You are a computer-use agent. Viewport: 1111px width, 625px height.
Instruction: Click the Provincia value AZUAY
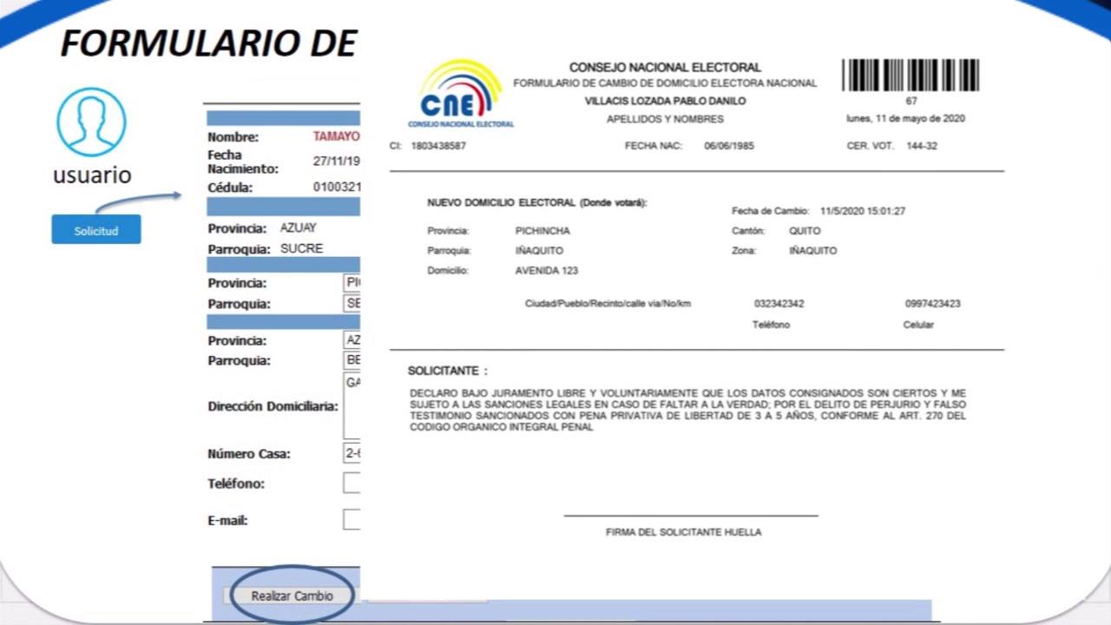coord(299,228)
